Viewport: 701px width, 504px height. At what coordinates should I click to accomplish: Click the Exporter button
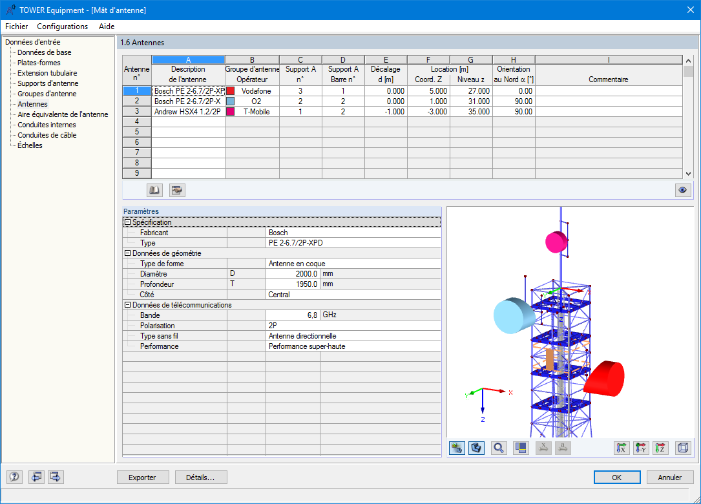[143, 477]
